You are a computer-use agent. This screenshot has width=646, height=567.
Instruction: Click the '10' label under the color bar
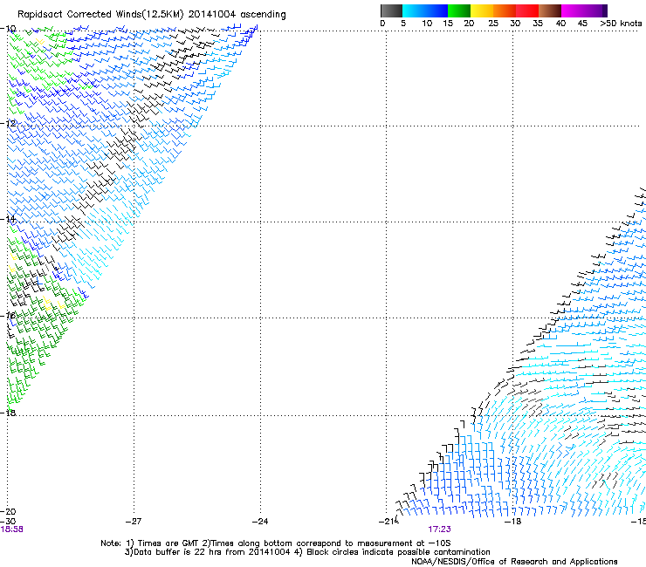[427, 24]
